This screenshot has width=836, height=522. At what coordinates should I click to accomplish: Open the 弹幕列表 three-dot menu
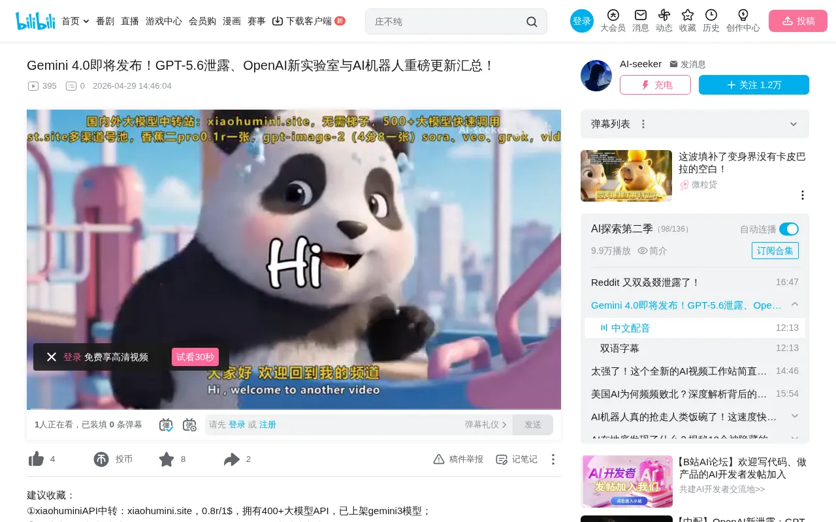[x=643, y=124]
